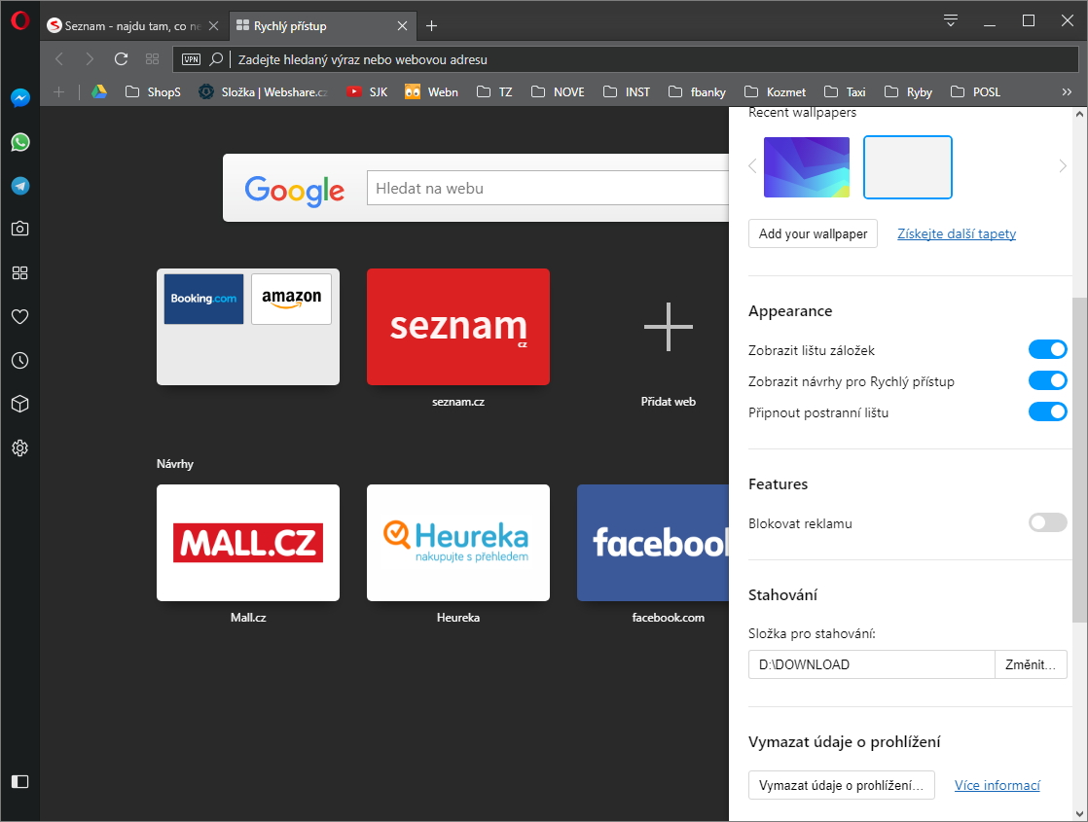
Task: Open Více informací link
Action: tap(997, 785)
